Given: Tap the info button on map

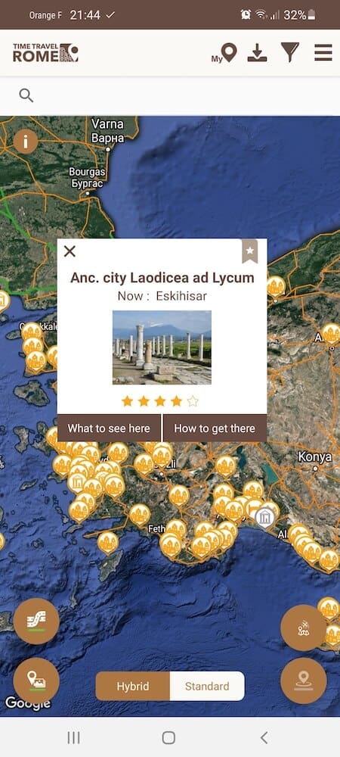Looking at the screenshot, I should point(26,142).
